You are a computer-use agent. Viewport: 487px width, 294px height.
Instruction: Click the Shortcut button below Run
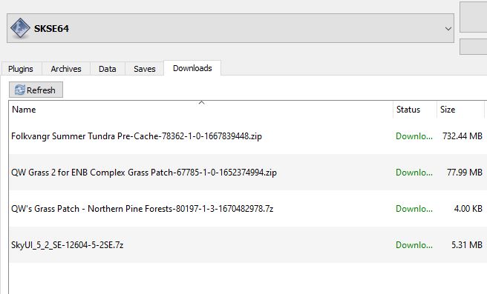(474, 47)
